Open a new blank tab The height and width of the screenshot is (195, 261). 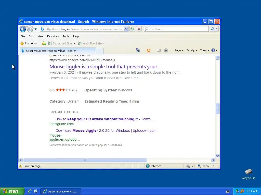point(100,51)
